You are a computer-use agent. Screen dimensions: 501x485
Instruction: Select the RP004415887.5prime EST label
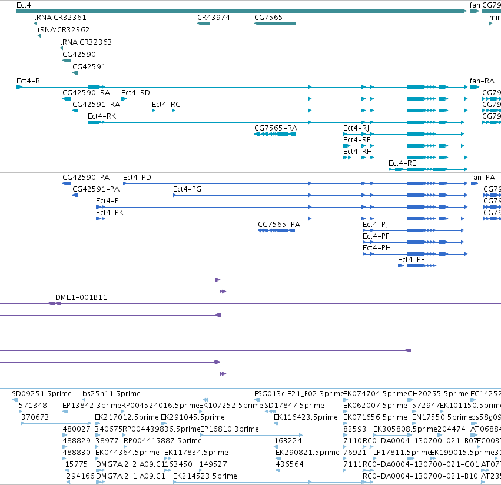click(x=162, y=441)
